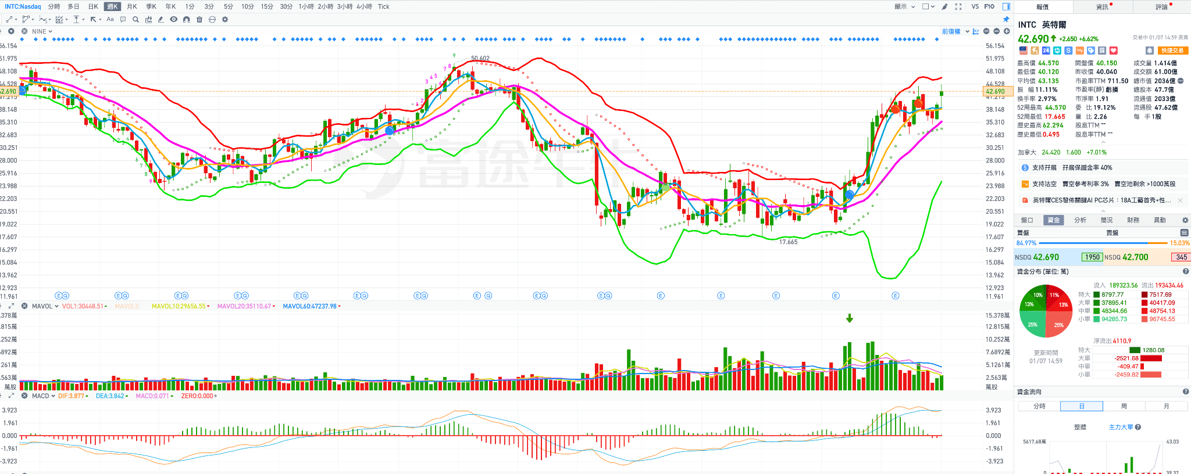Enable magnet snap mode

click(x=186, y=19)
